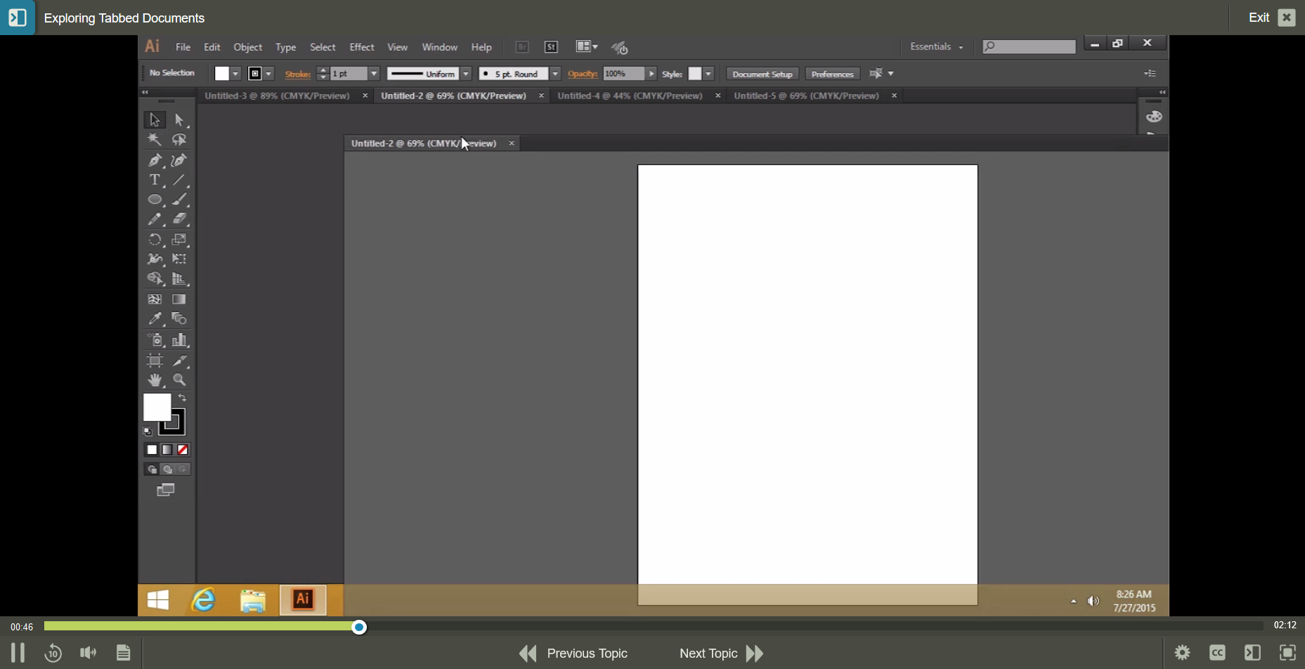Open the Preferences button in the control bar
This screenshot has height=669, width=1305.
pyautogui.click(x=832, y=73)
